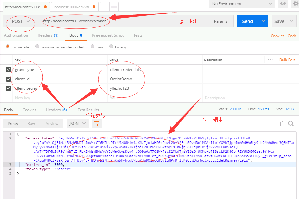Switch to the localhost:1000/api/val tab

click(75, 7)
